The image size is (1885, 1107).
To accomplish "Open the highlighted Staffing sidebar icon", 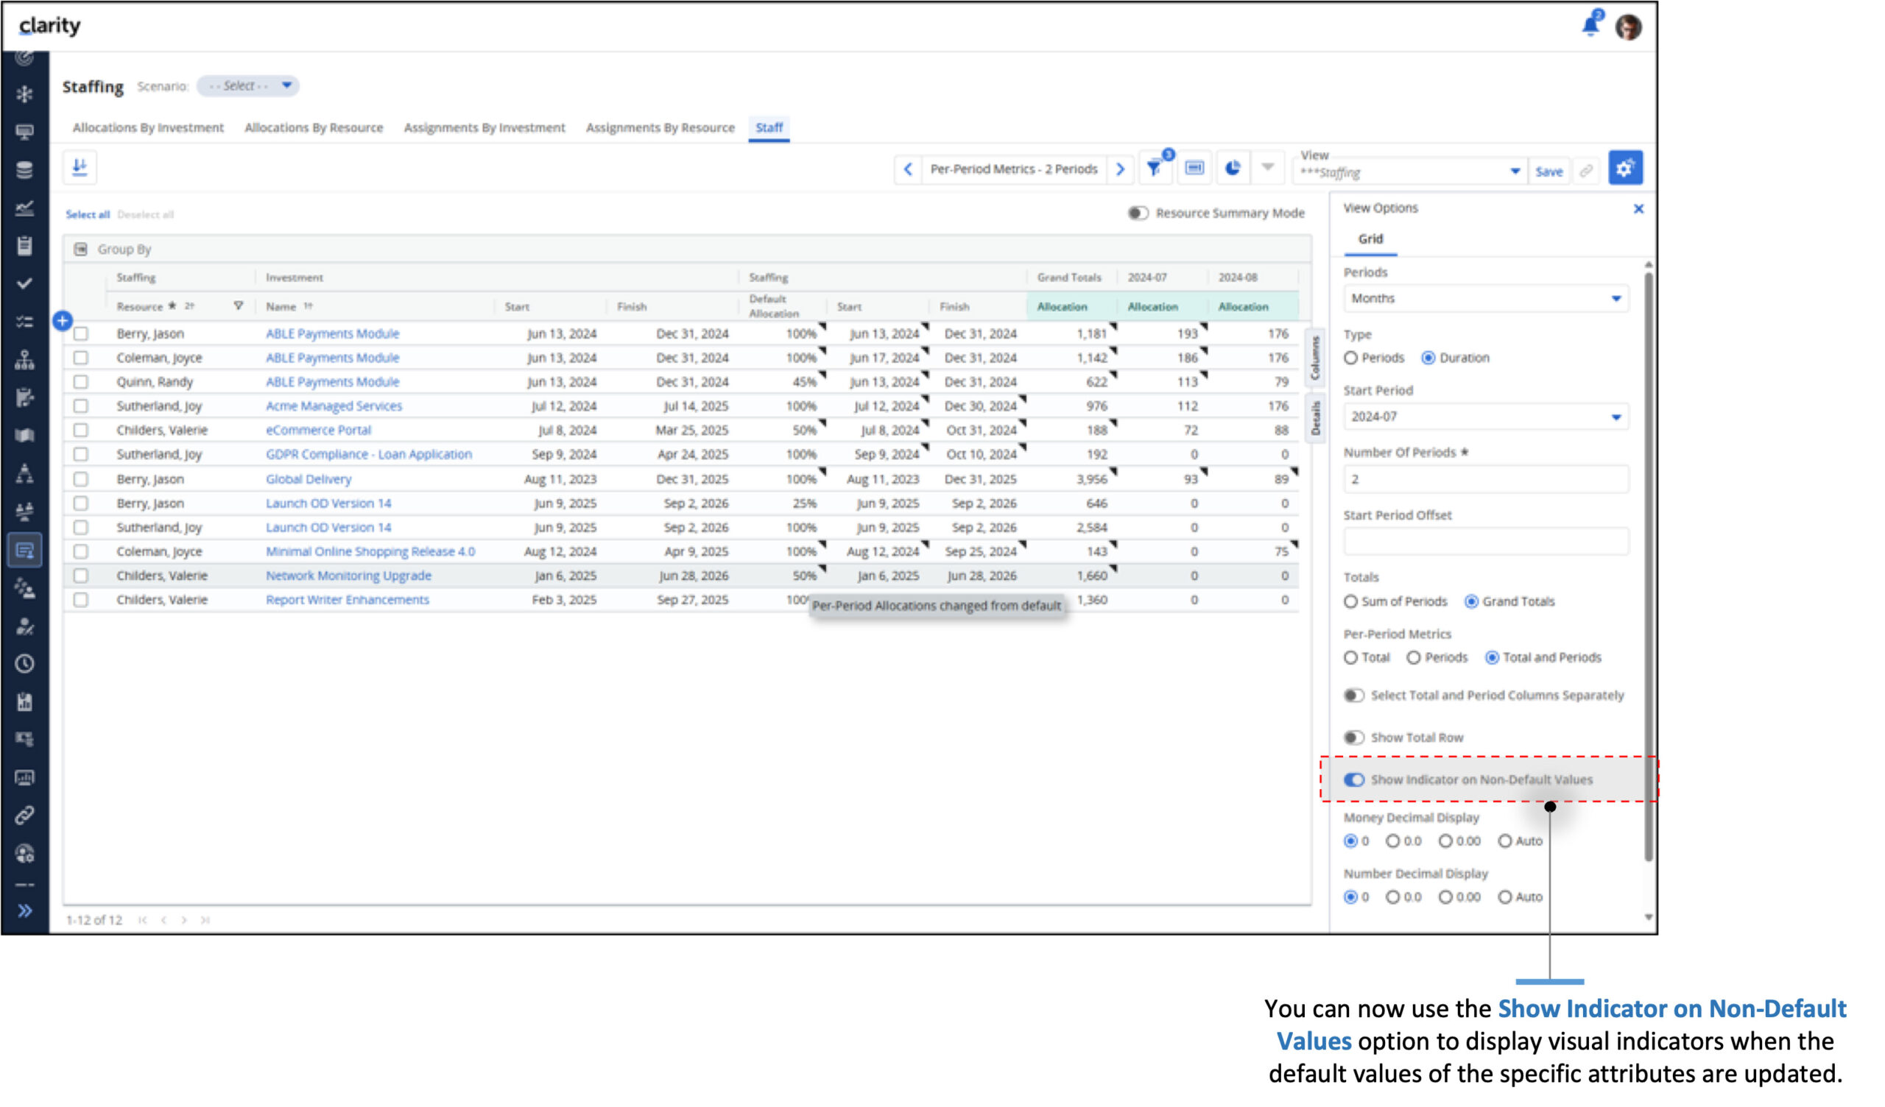I will click(x=25, y=551).
